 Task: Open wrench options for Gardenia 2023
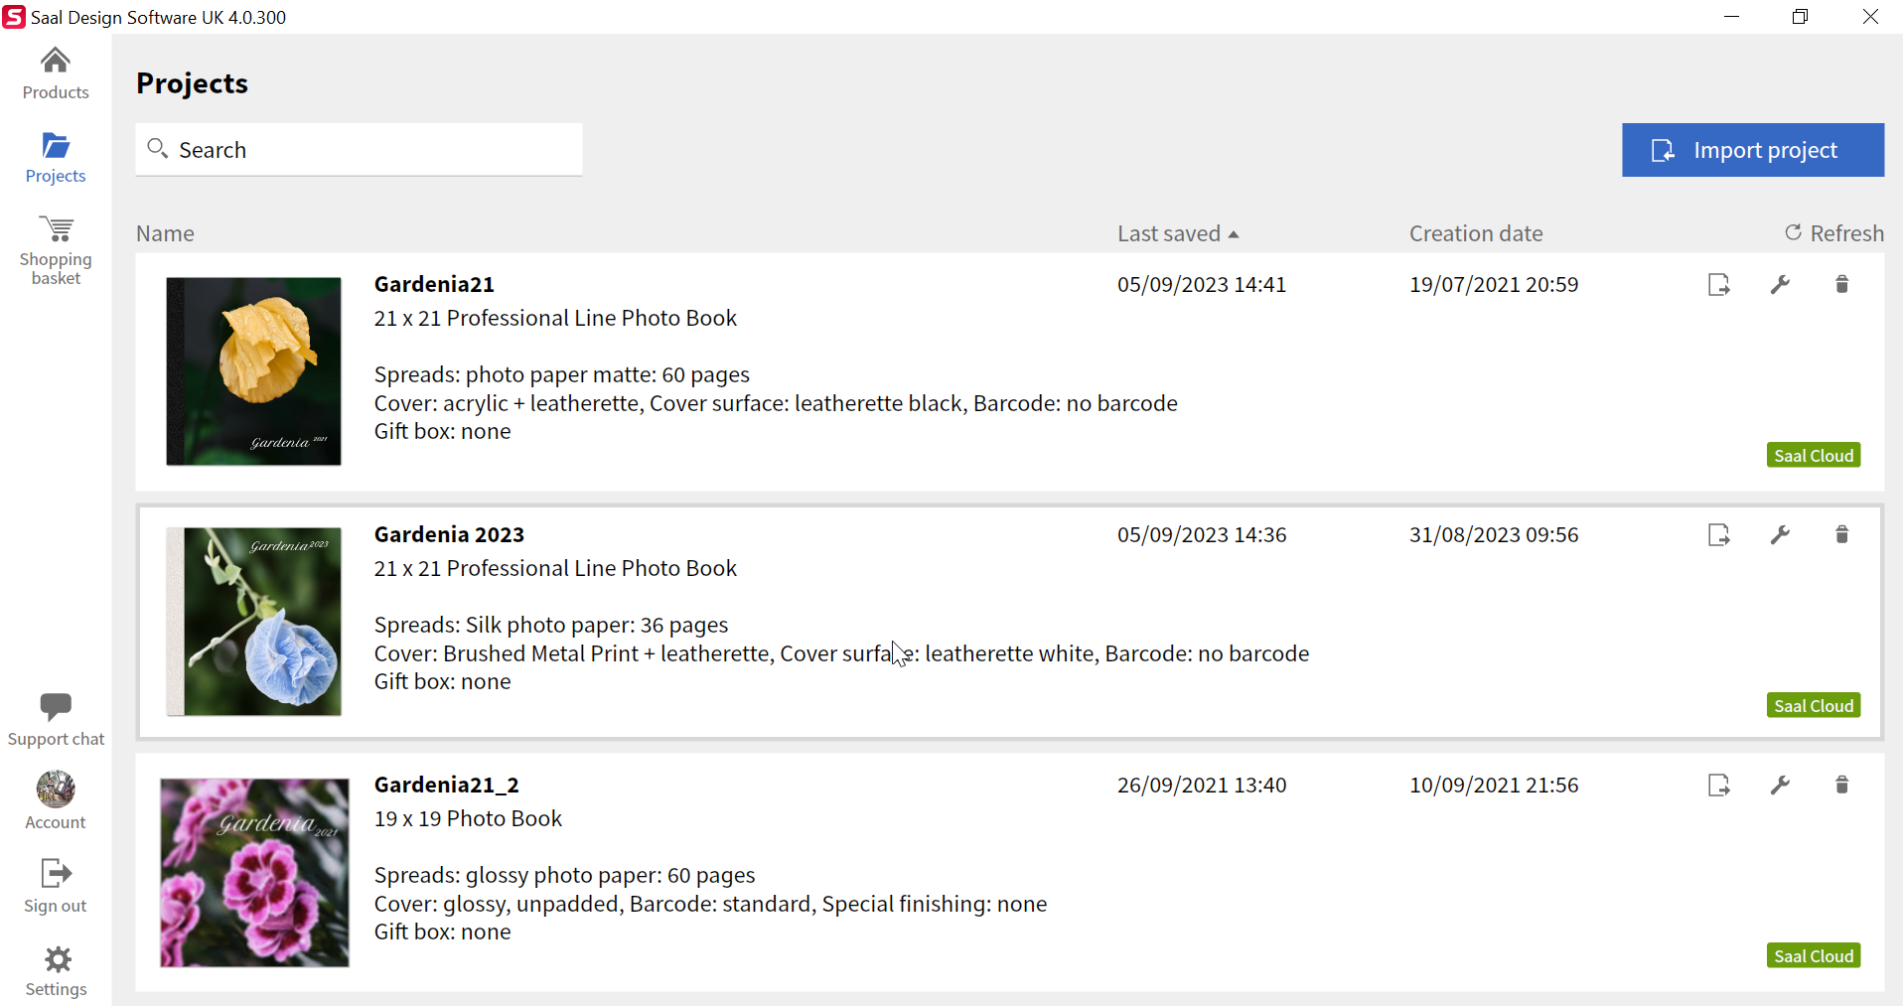1780,535
